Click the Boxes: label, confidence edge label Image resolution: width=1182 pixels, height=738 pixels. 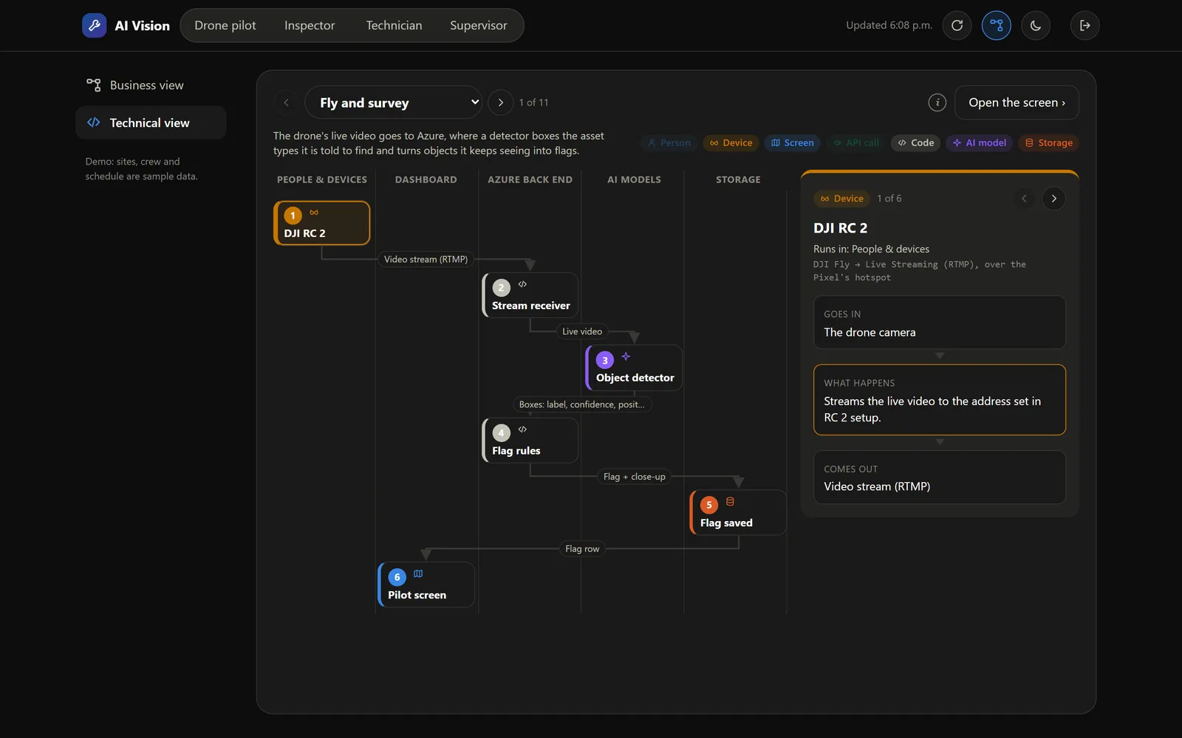coord(581,404)
